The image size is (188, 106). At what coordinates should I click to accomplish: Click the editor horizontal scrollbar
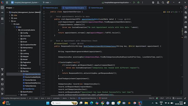click(x=101, y=95)
